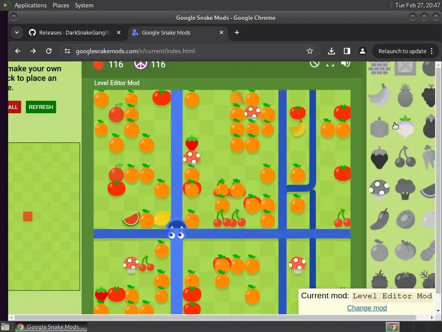
Task: Pick the strawberry from the palette
Action: coord(379,158)
